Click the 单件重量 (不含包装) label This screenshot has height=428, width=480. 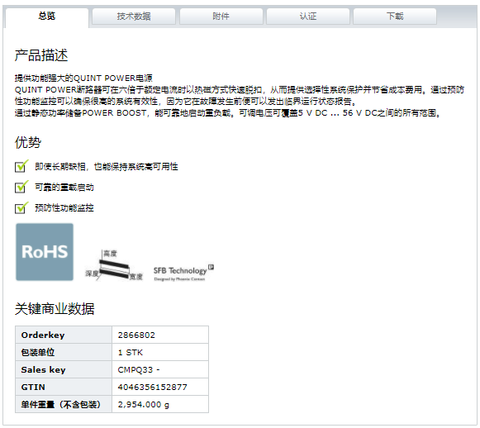(x=60, y=405)
